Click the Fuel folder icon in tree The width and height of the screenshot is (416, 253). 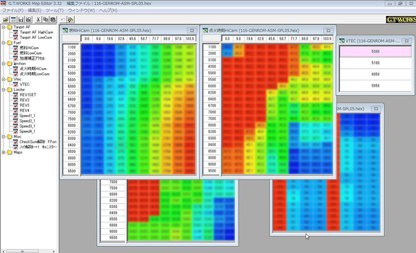[x=10, y=43]
